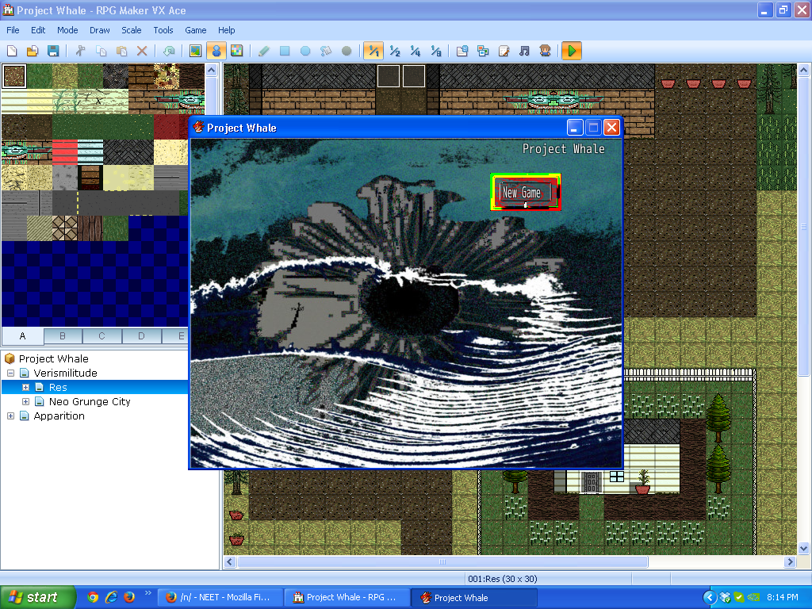Switch to Map editing mode
Screen dimensions: 812x609
(195, 51)
